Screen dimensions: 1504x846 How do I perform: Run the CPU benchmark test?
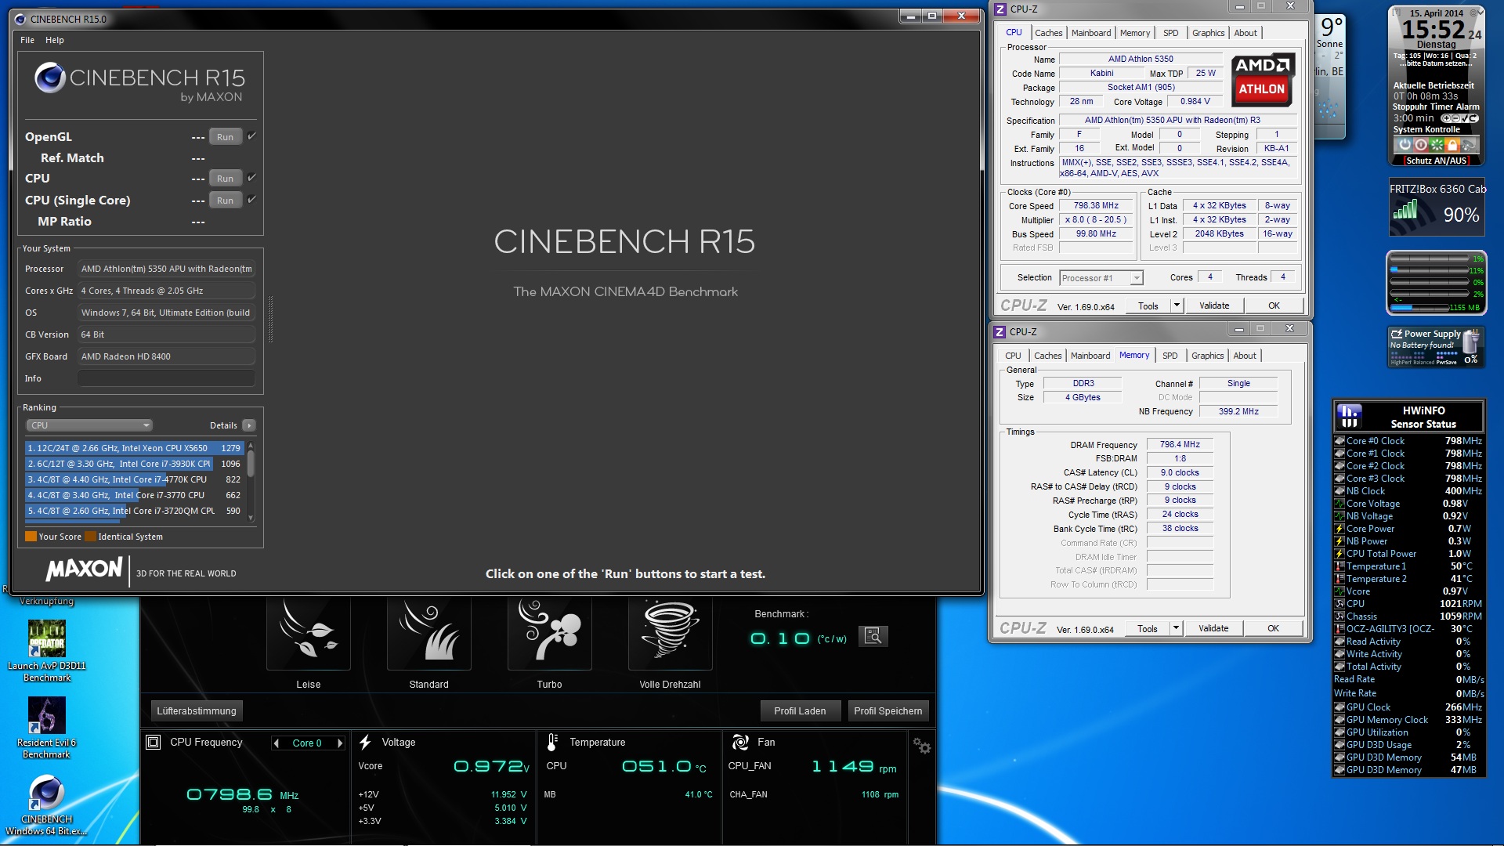(225, 179)
